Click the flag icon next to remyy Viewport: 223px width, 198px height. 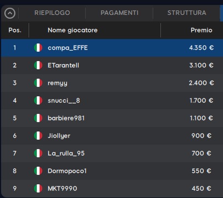(38, 83)
